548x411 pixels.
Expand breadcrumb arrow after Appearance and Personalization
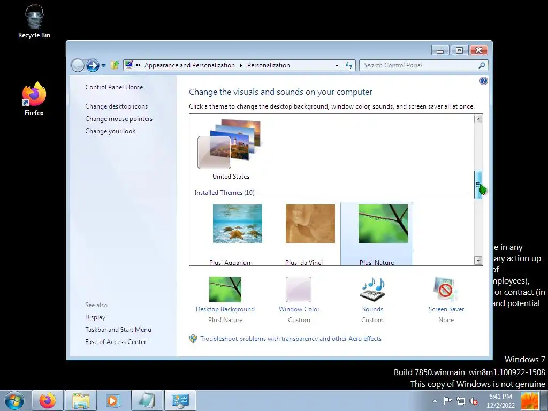tap(241, 65)
